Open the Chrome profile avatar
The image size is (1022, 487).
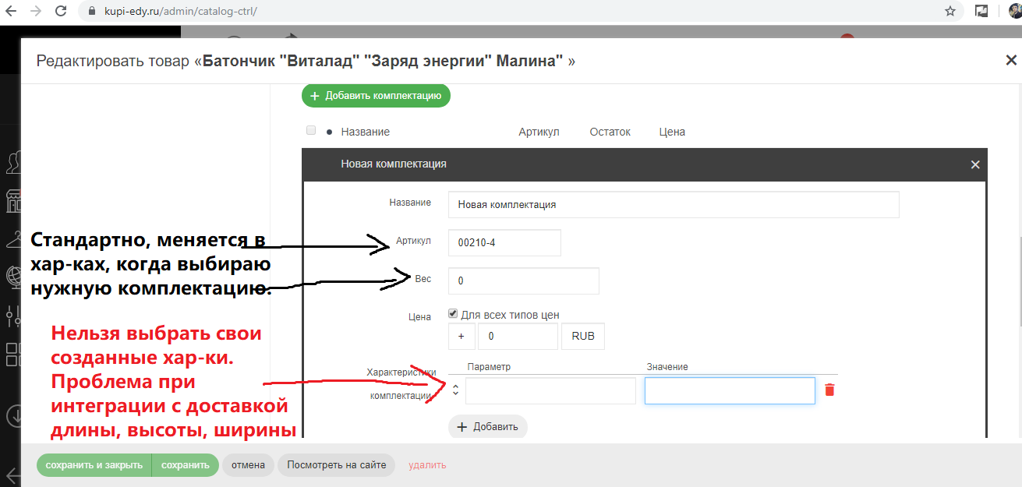1010,11
